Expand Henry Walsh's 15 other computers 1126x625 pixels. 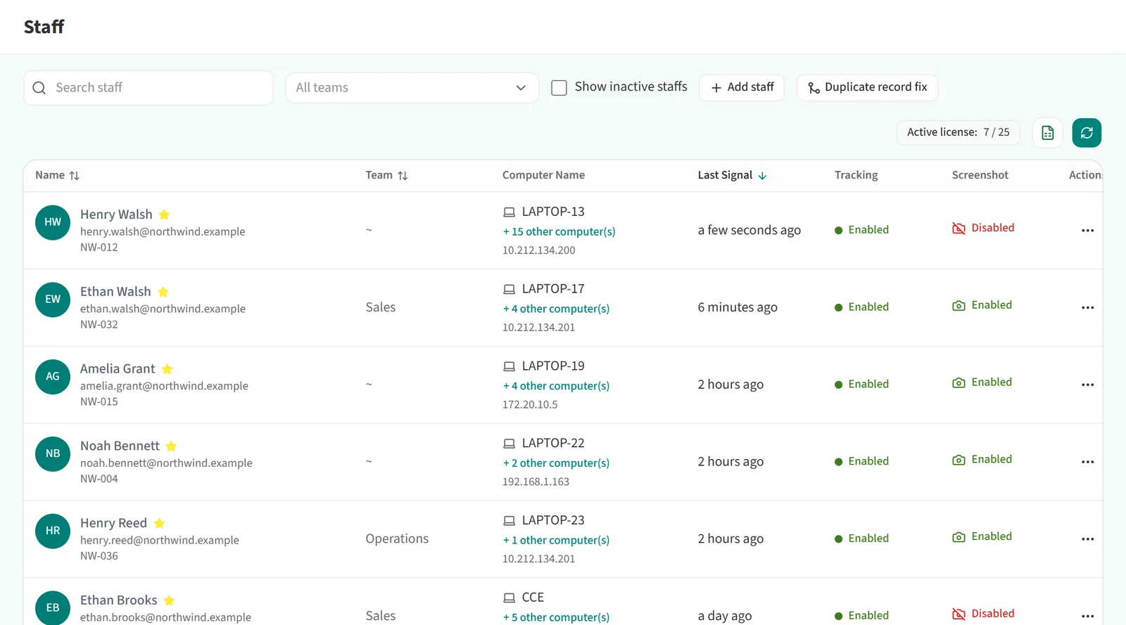[x=559, y=232]
